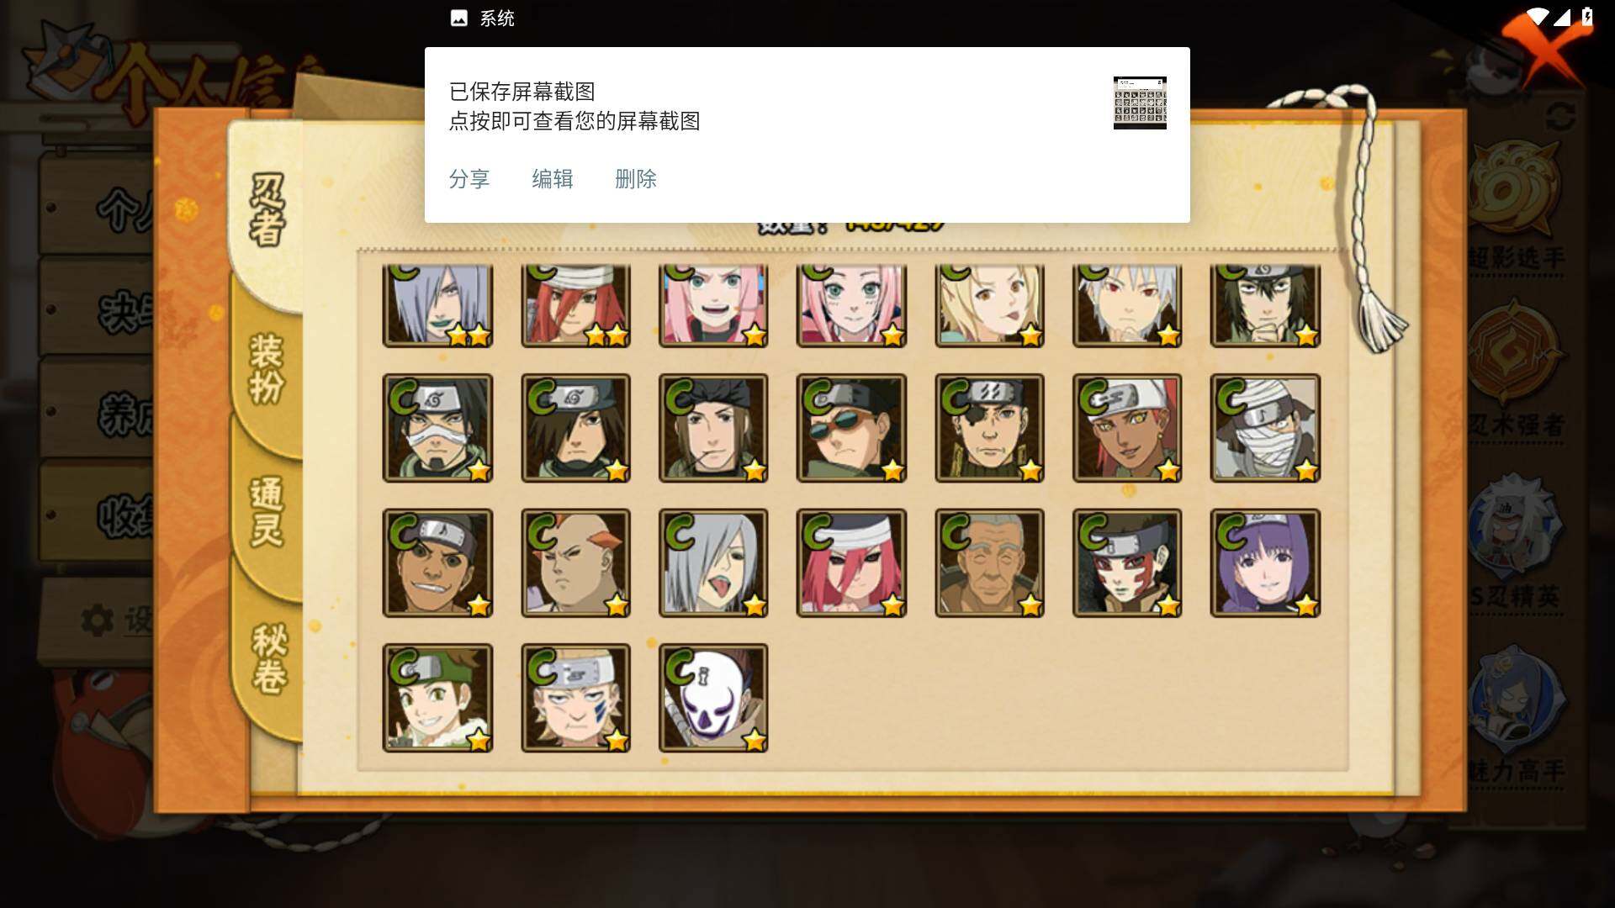This screenshot has height=908, width=1615.
Task: Select the dark-skinned white-bandana kunoichi
Action: click(x=1127, y=428)
